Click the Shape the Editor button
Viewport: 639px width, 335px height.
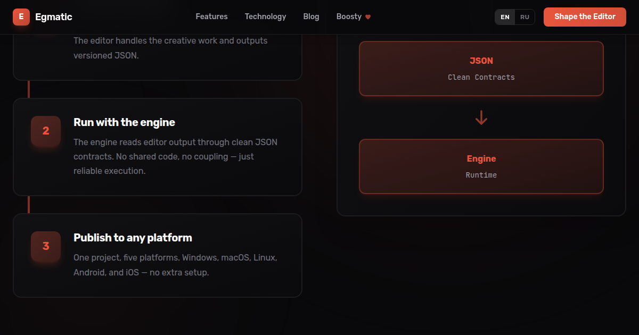pos(585,16)
